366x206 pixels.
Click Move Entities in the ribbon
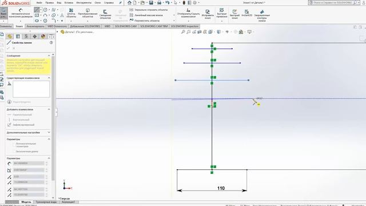[x=144, y=21]
